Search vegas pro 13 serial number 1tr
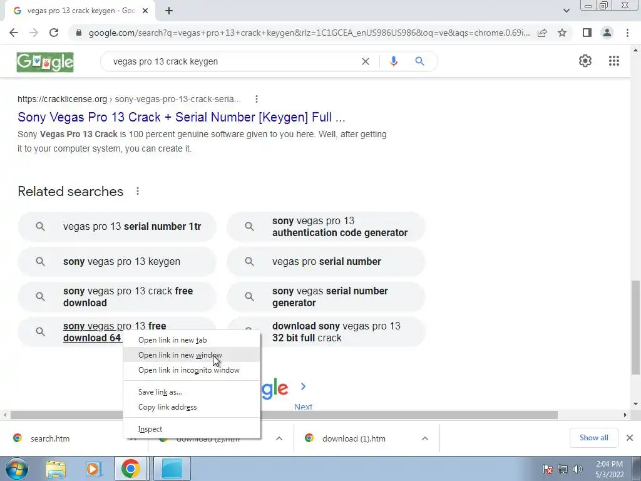The image size is (641, 481). pyautogui.click(x=117, y=227)
